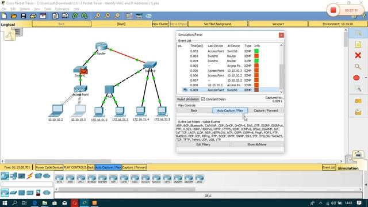Open the Edit menu
Screen dimensions: 368x207
(13, 9)
